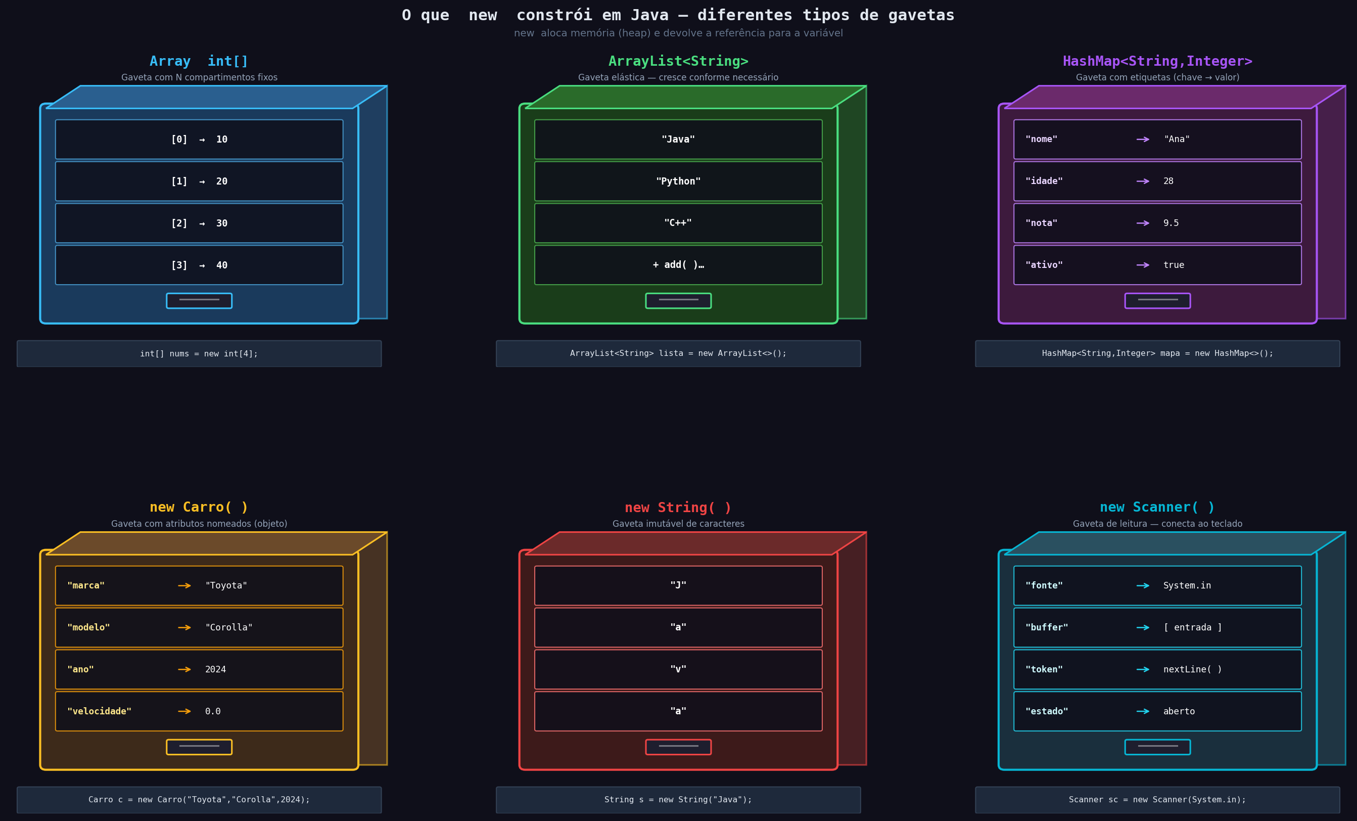Select the "C++" list entry

[x=678, y=223]
